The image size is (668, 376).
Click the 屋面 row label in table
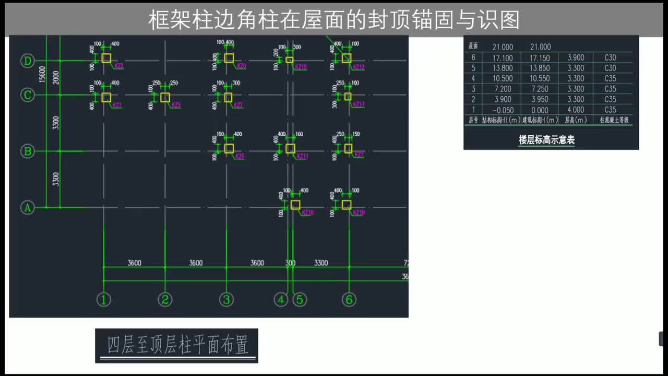473,46
